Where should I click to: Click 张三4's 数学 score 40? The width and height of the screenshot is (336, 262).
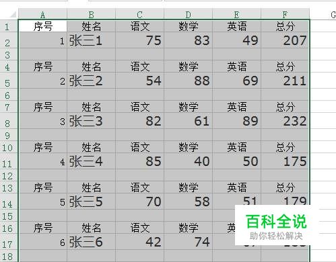188,161
